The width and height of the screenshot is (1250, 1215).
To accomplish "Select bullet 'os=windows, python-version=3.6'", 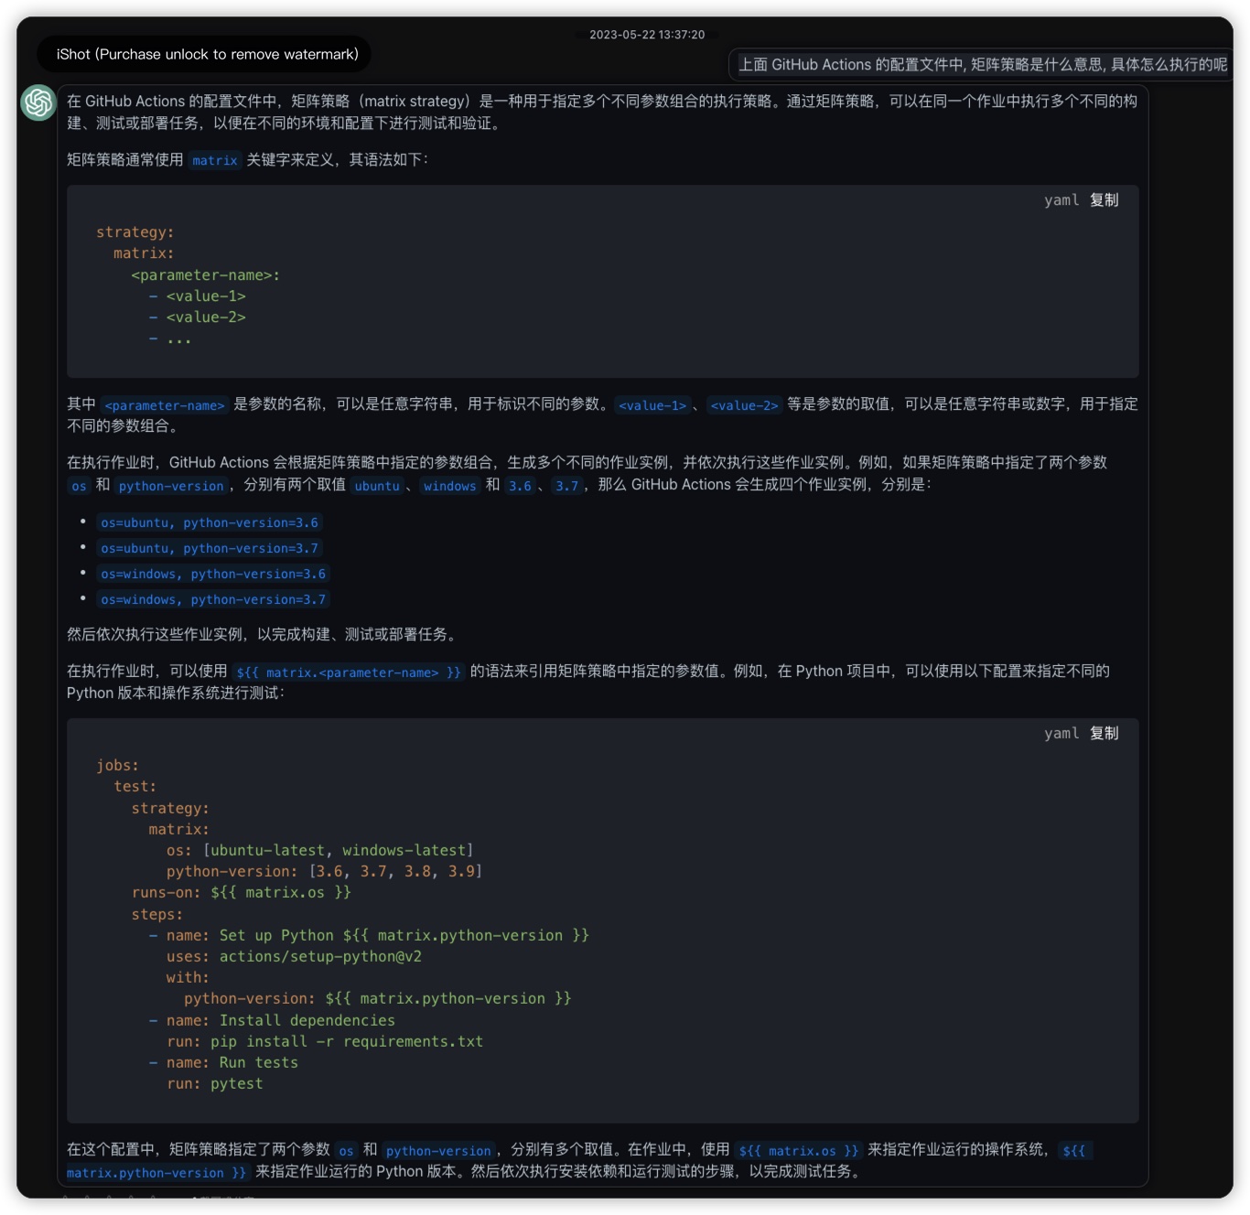I will (x=213, y=575).
